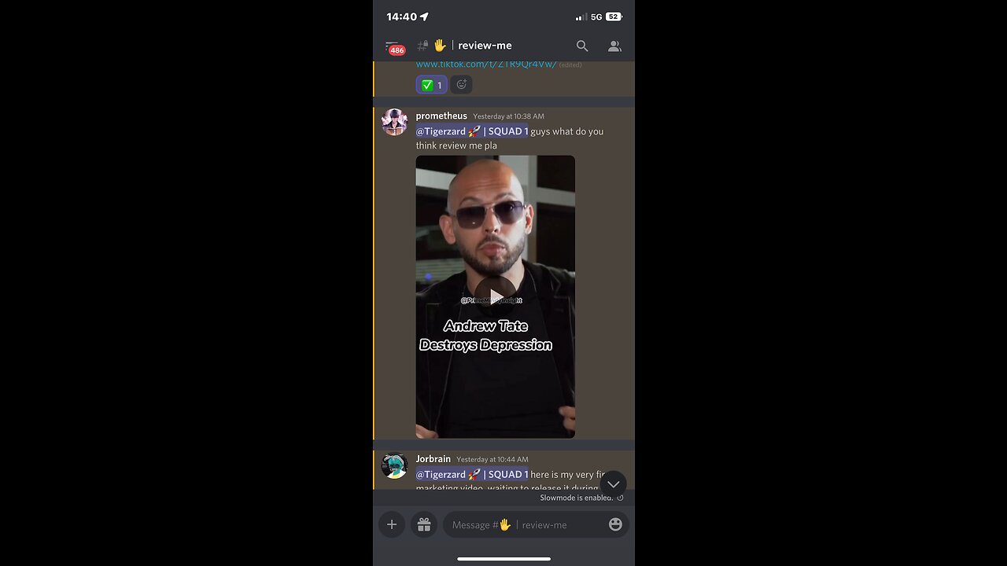
Task: Open the tiktok.com link
Action: click(x=486, y=64)
